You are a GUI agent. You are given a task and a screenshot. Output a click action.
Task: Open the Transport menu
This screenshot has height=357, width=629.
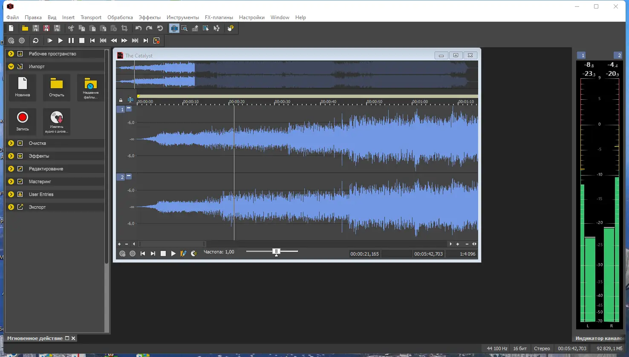[x=91, y=17]
